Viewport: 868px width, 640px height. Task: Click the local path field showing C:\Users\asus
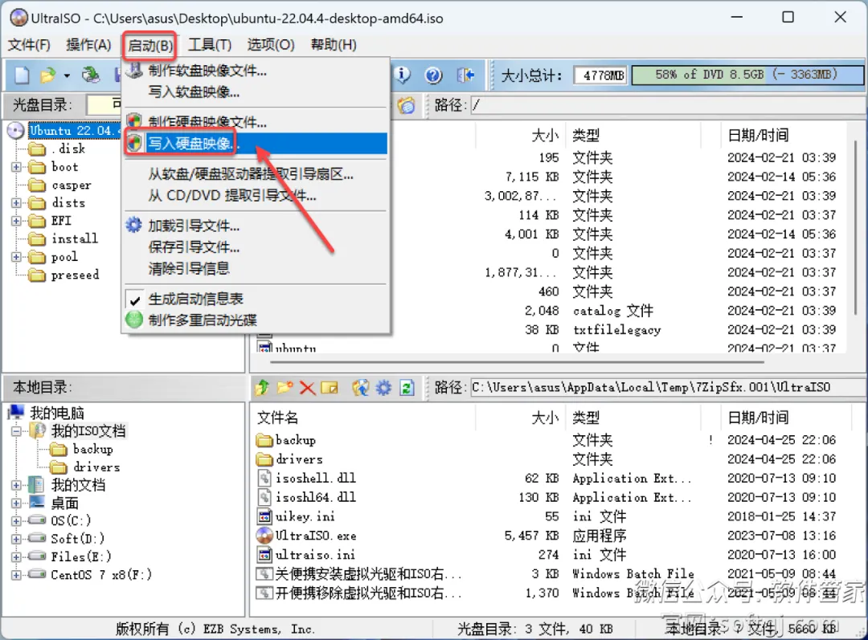click(x=668, y=388)
